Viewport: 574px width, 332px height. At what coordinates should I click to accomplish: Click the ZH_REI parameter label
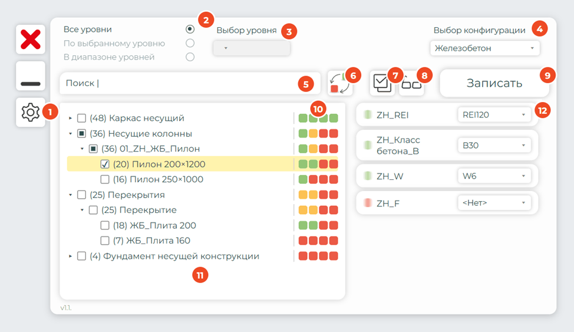pos(392,115)
